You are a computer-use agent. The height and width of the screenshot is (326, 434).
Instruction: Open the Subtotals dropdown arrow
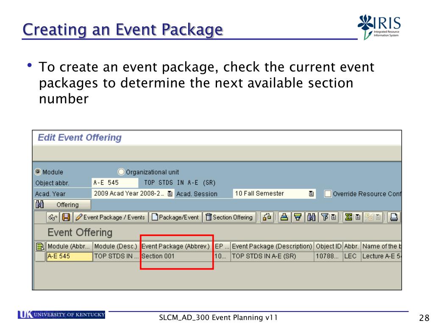point(378,217)
